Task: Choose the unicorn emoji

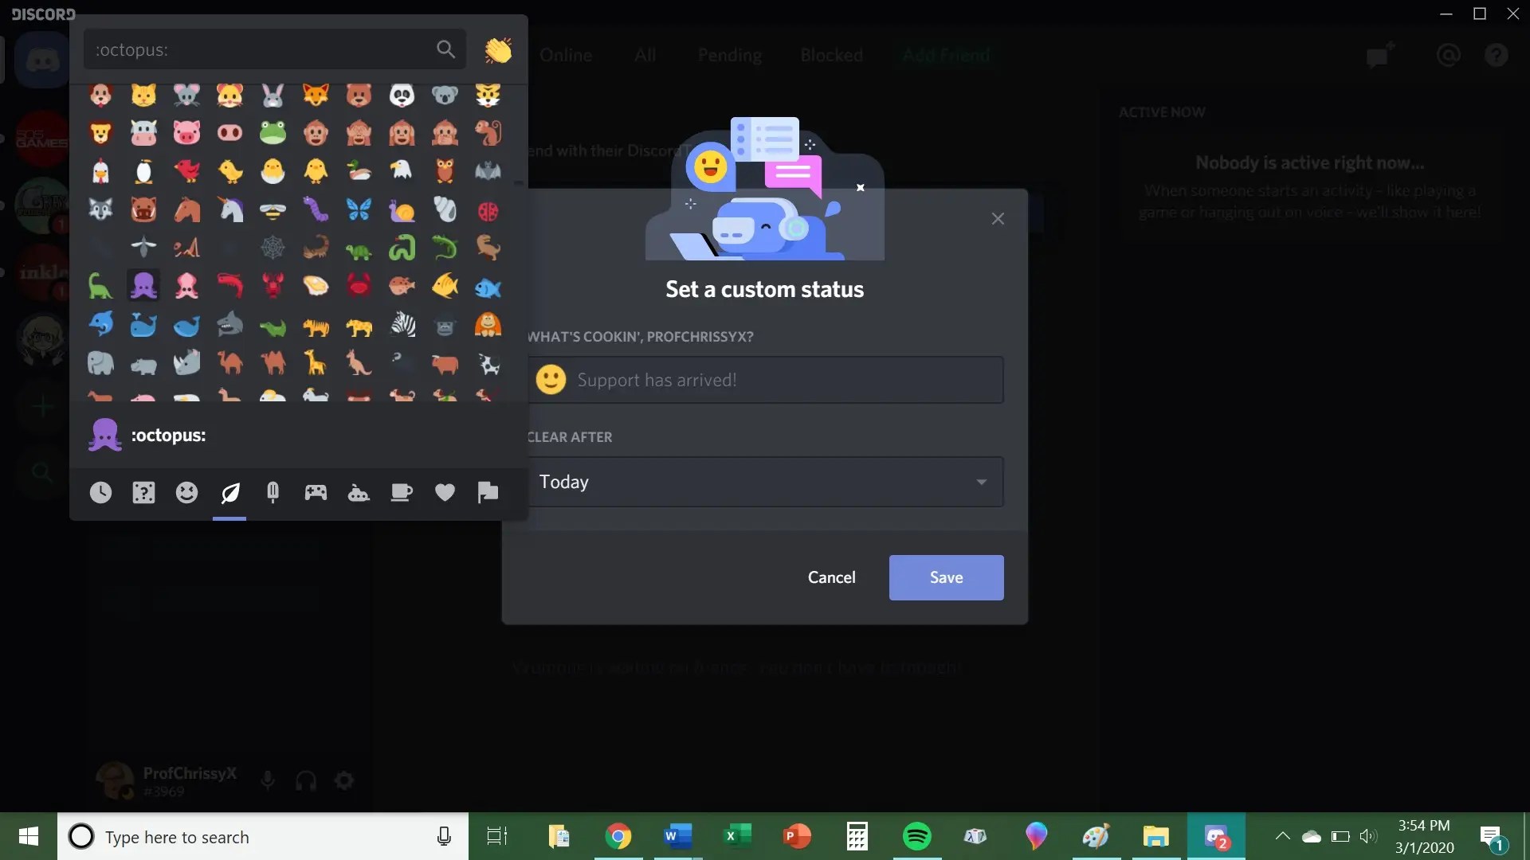Action: pyautogui.click(x=229, y=209)
